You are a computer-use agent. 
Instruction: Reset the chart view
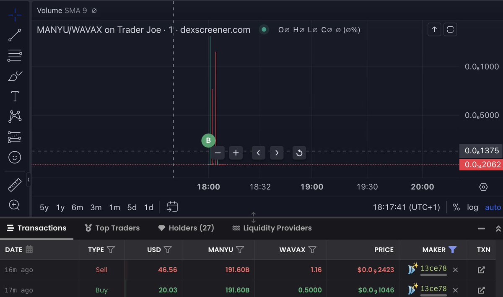299,153
